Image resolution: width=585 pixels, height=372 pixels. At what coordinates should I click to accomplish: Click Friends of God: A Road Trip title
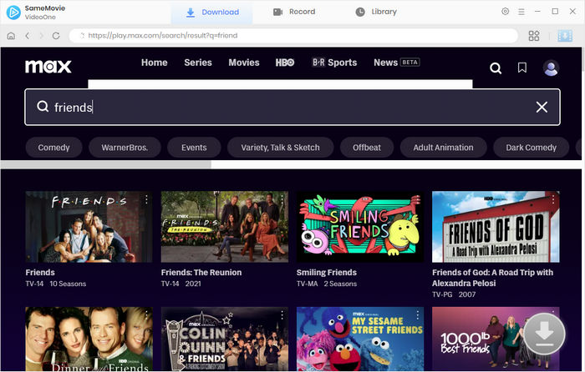pos(492,278)
